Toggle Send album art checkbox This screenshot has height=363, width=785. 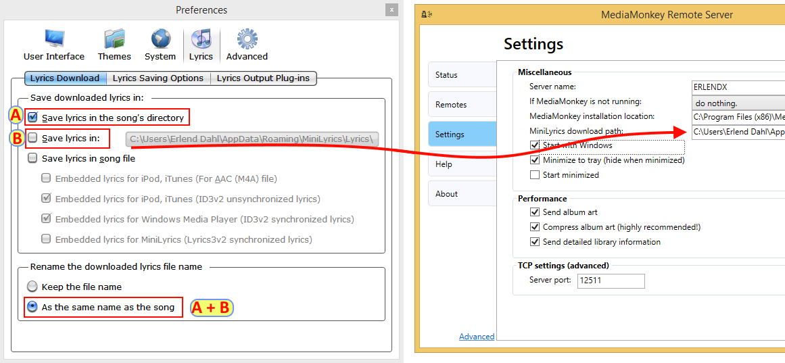(x=535, y=212)
